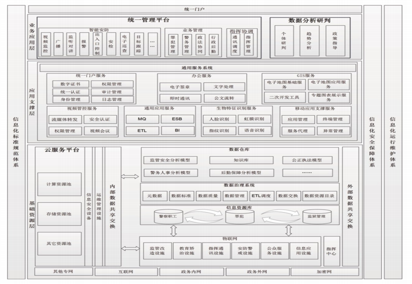Open the 统一门户 top bar
This screenshot has height=284, width=412.
click(195, 9)
